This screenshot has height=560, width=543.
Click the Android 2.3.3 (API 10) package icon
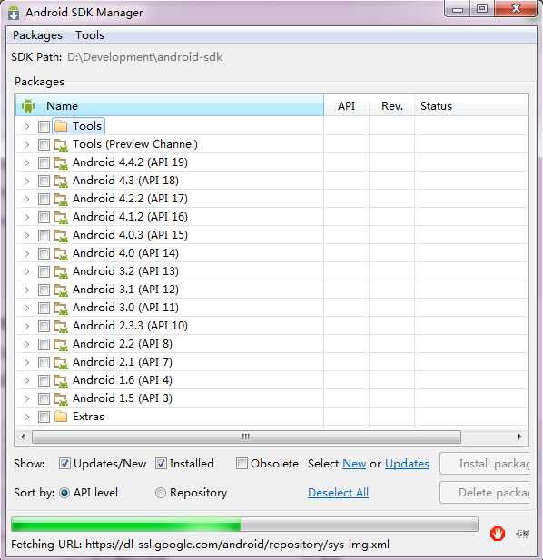point(61,326)
